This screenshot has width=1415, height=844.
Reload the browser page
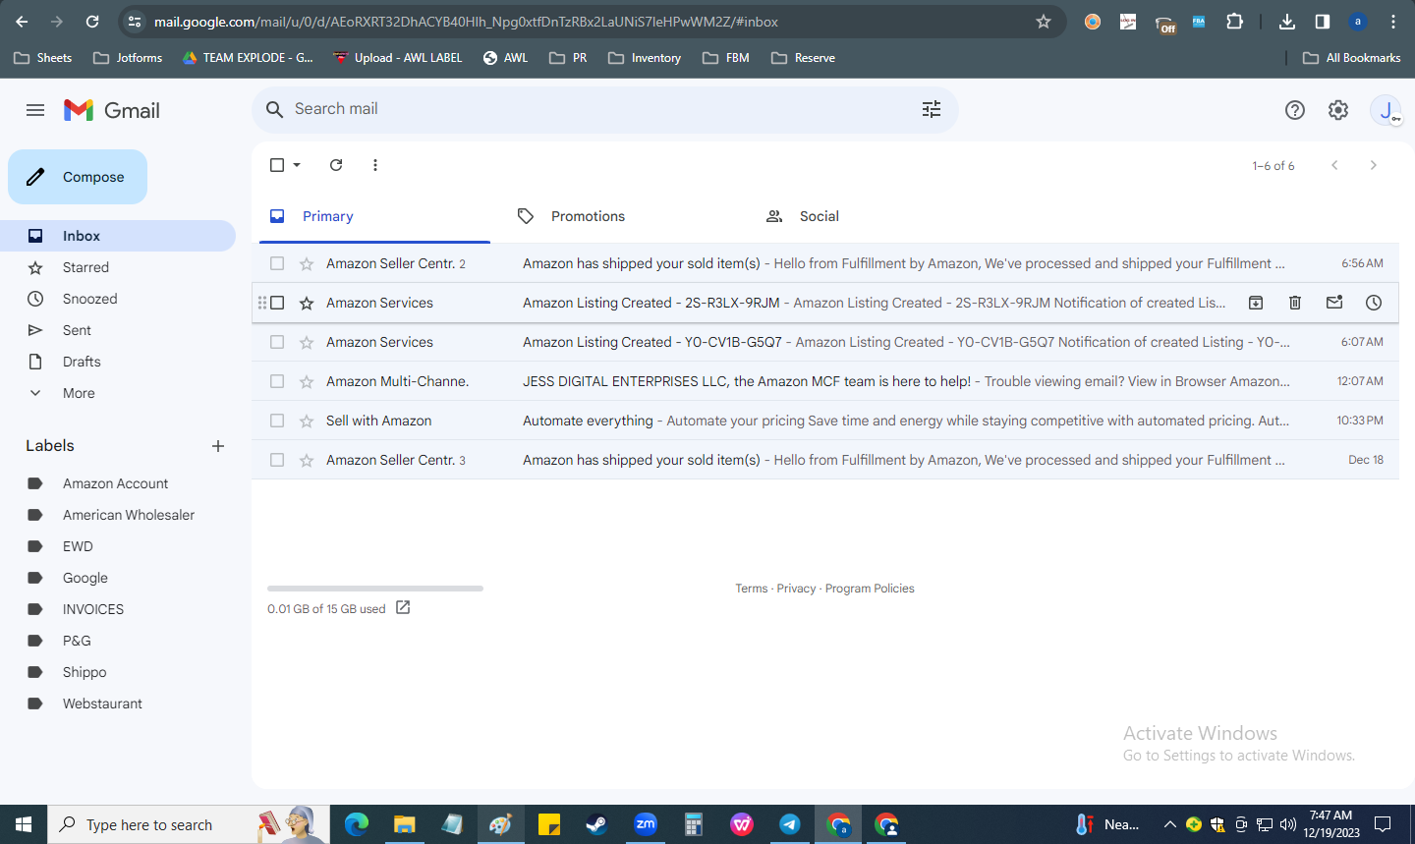click(x=92, y=22)
